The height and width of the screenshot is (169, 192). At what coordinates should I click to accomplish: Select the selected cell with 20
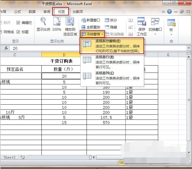pyautogui.click(x=64, y=76)
